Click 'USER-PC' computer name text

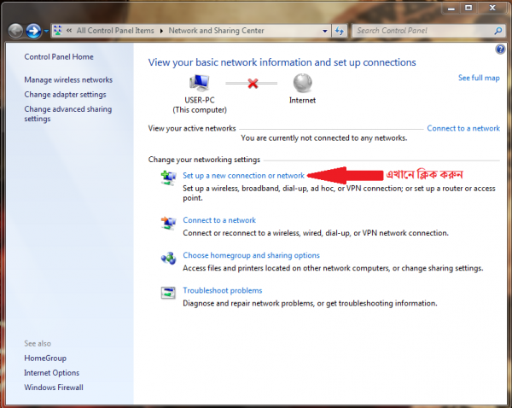200,100
